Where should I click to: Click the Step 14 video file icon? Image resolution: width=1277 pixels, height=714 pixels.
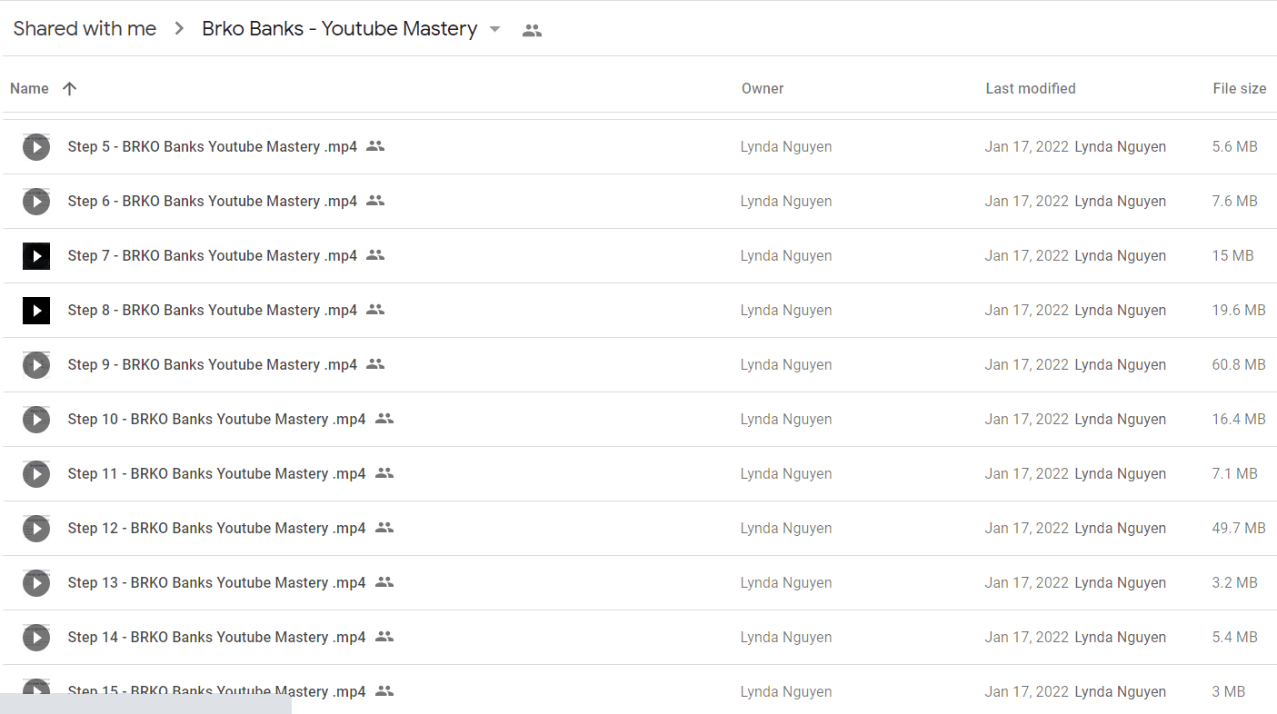tap(36, 637)
